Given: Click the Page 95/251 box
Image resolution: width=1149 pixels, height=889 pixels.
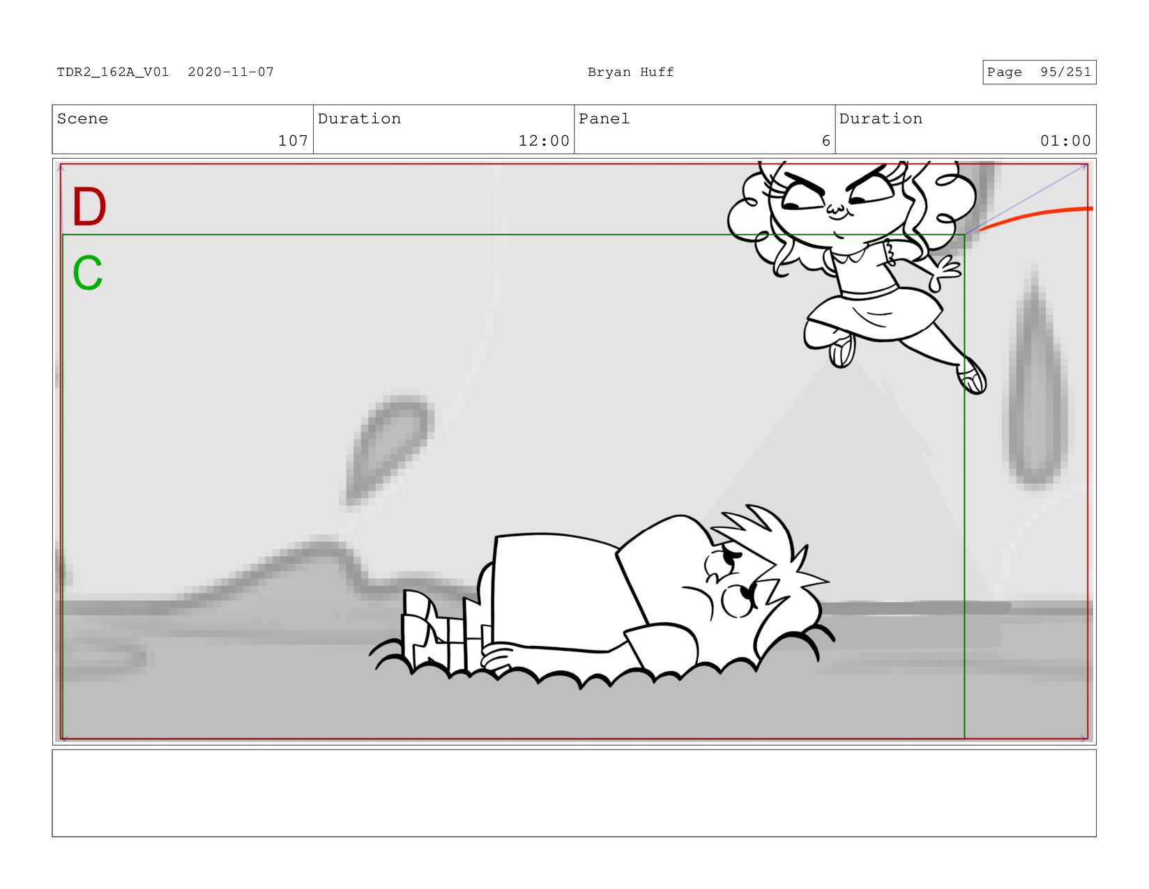Looking at the screenshot, I should coord(1039,72).
